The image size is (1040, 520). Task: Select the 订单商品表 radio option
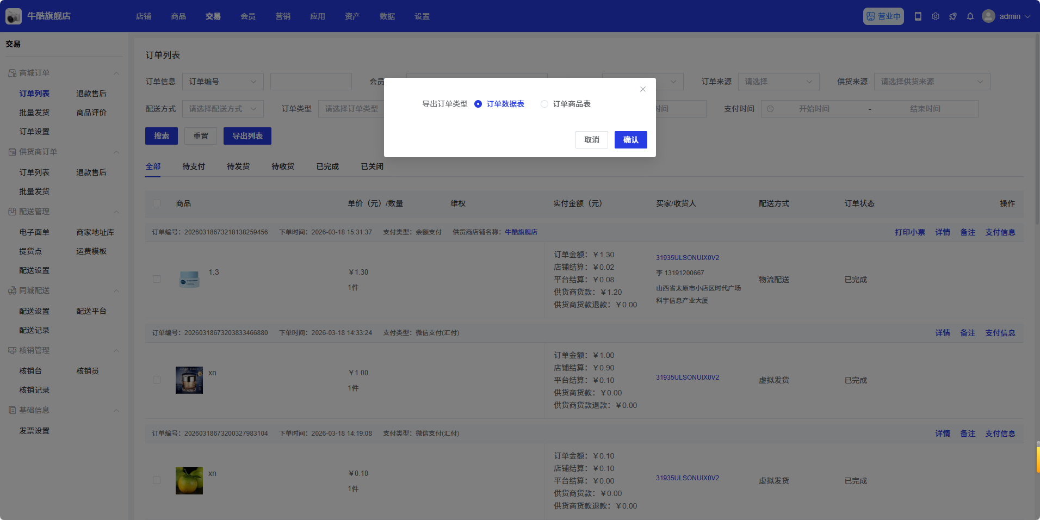click(544, 104)
